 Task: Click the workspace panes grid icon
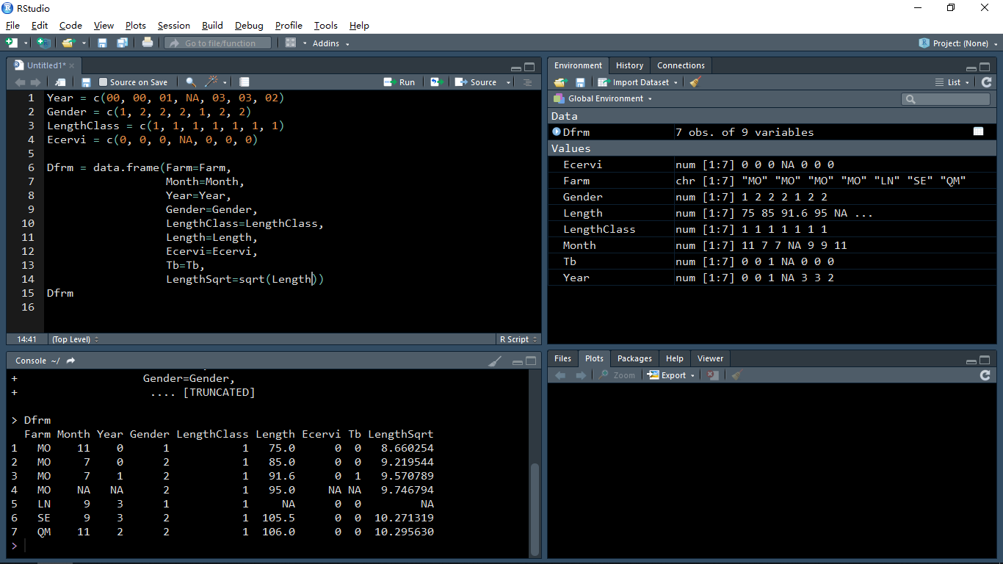tap(291, 43)
